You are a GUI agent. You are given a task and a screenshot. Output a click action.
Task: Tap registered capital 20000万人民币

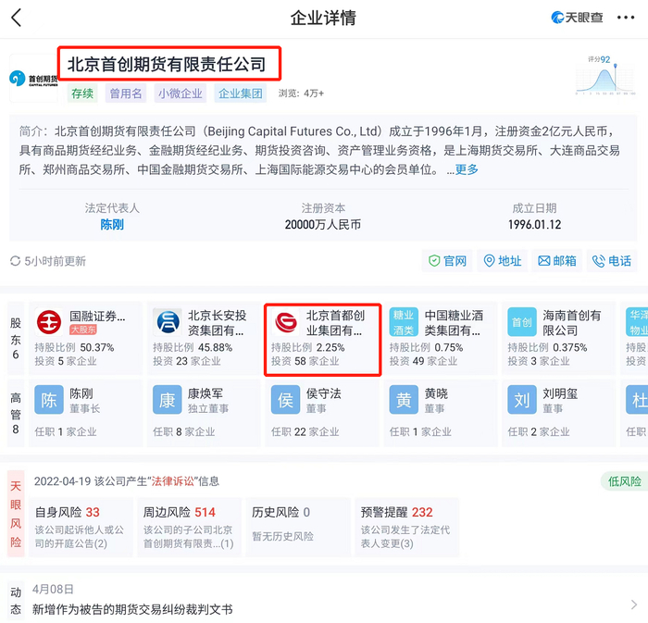tap(323, 224)
